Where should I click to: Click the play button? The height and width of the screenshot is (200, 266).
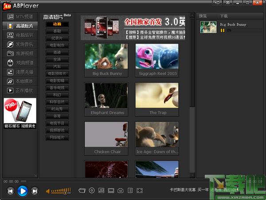[x=23, y=191]
